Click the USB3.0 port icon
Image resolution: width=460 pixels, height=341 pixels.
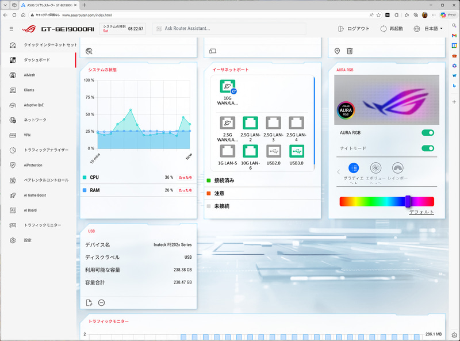pos(296,151)
